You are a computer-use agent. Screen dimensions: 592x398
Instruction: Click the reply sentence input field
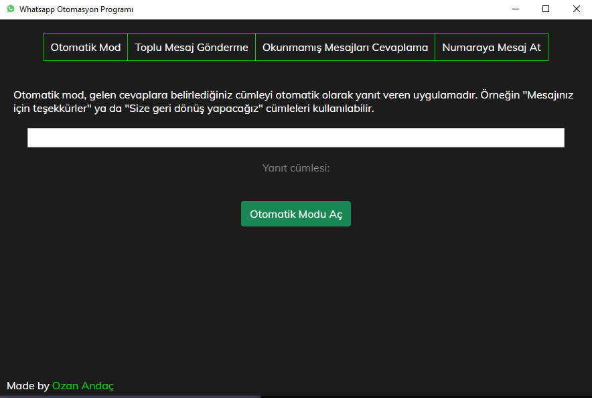[296, 137]
